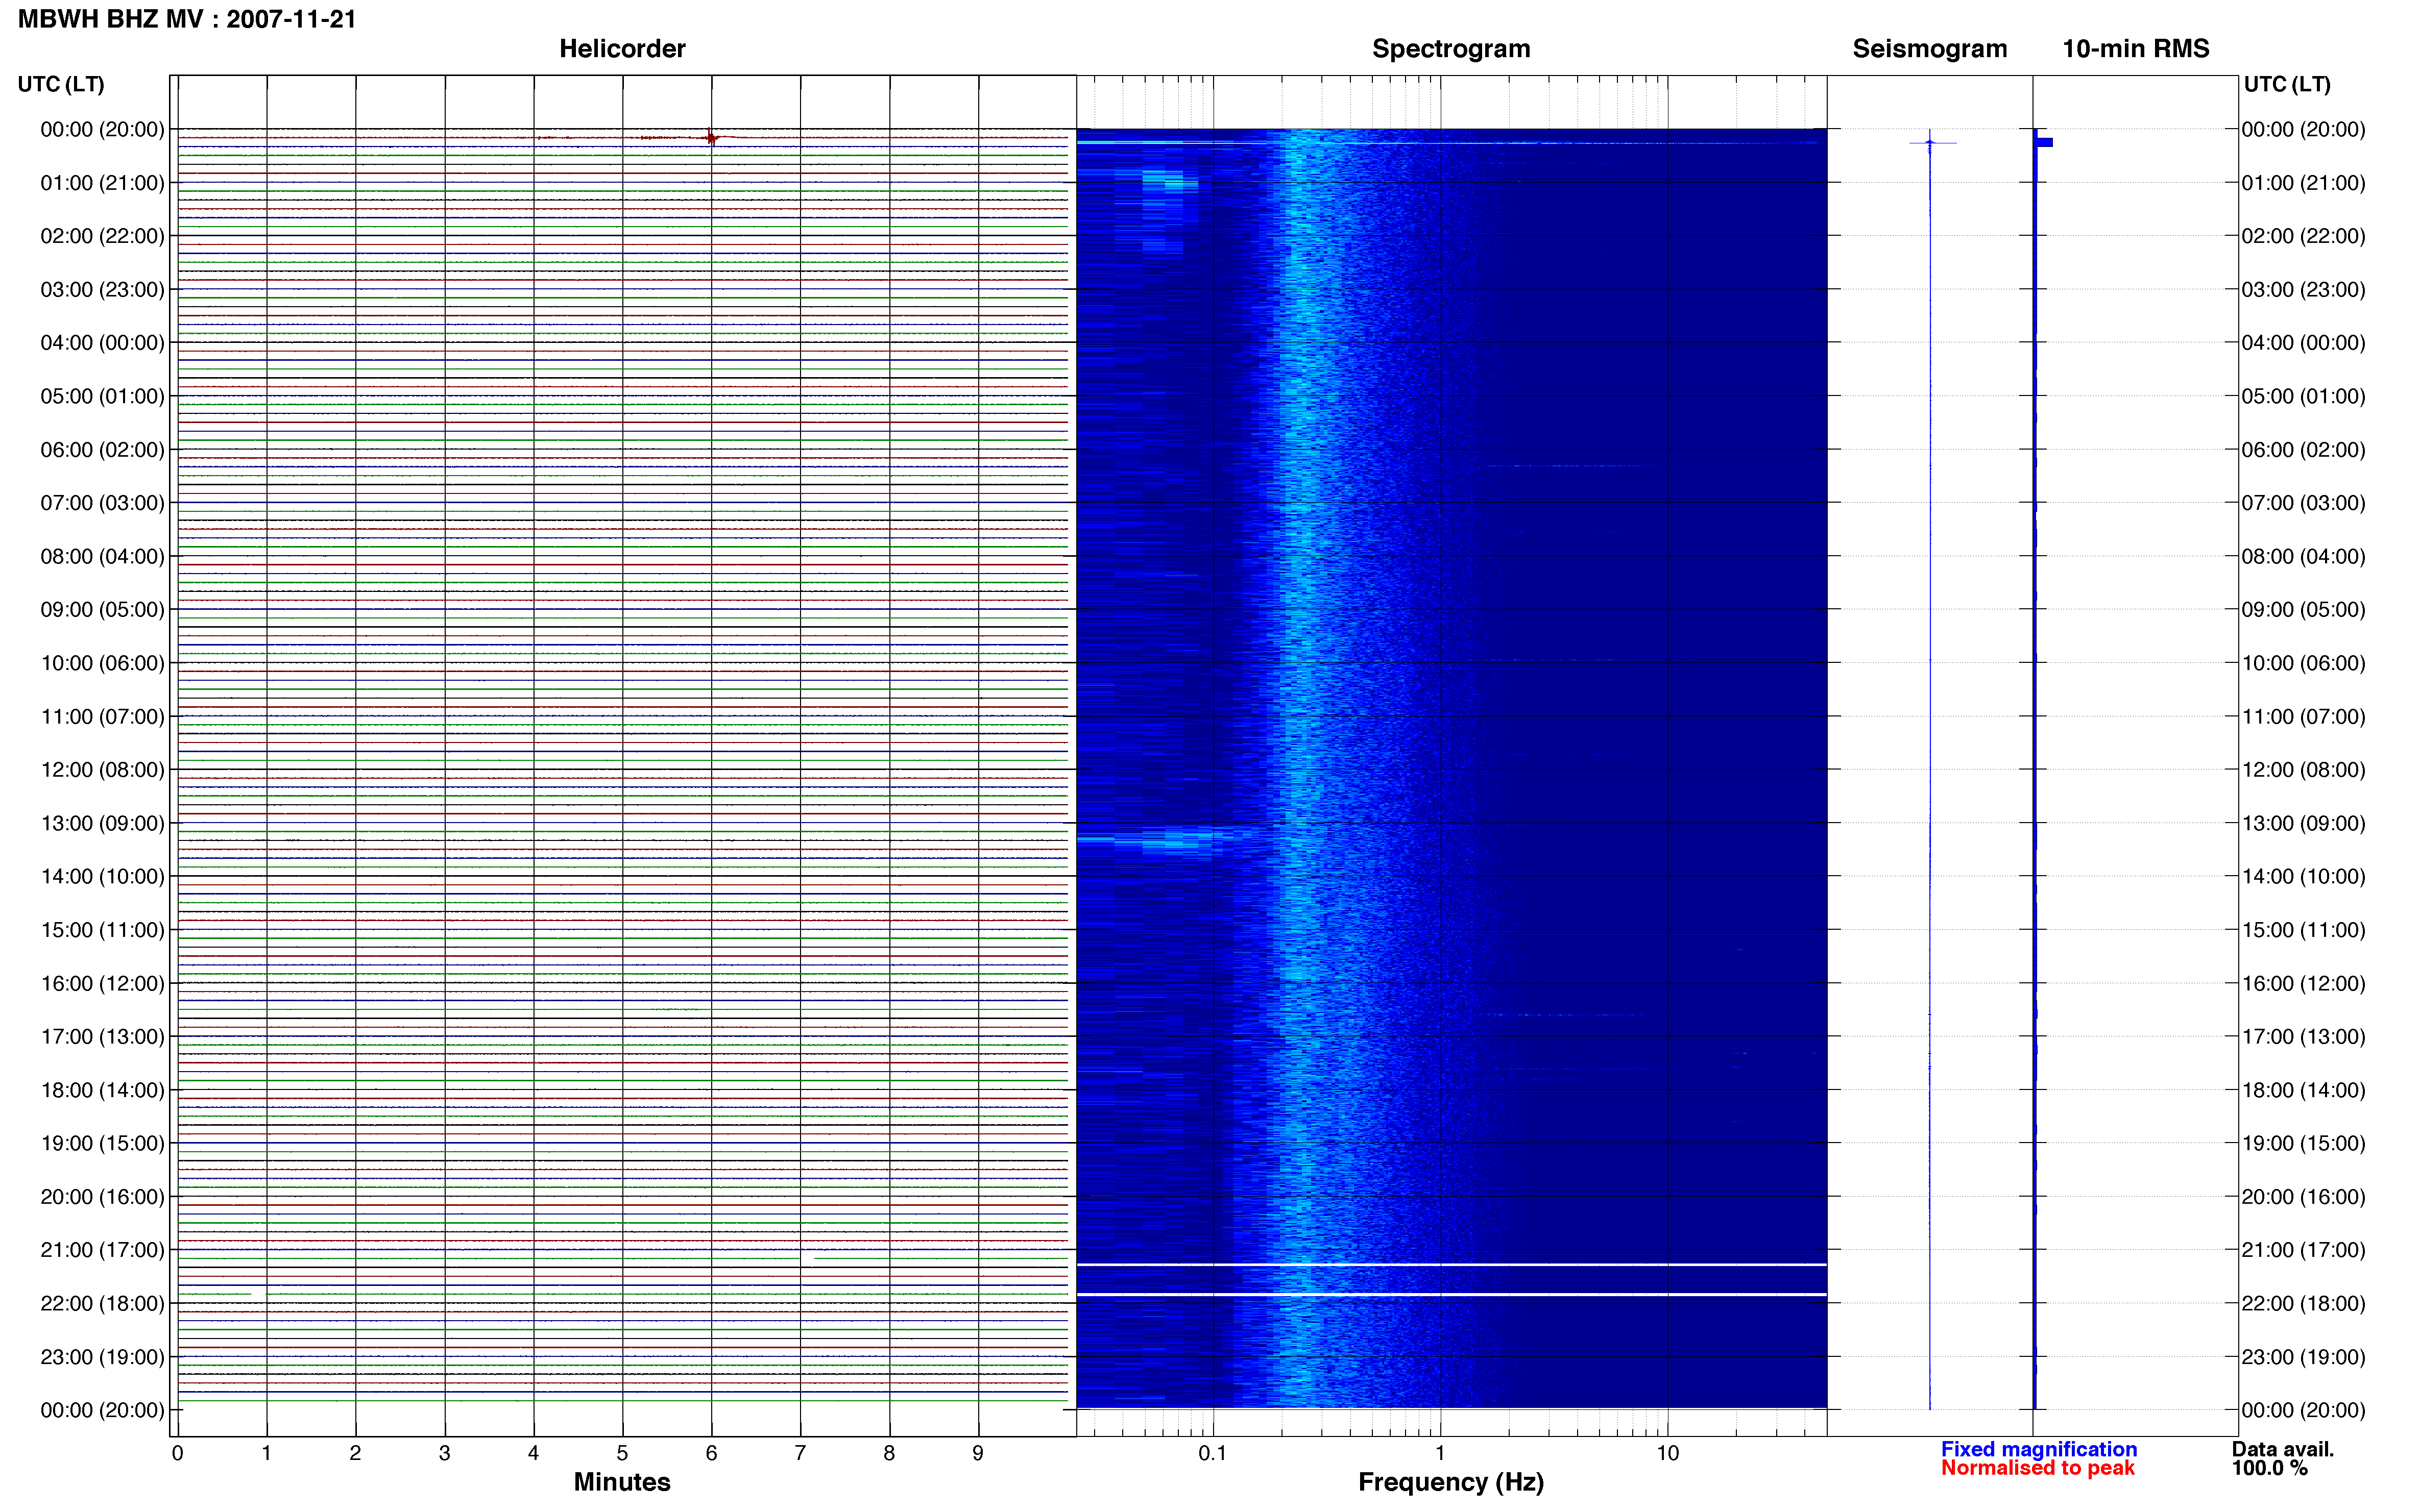This screenshot has height=1512, width=2420.
Task: Click the '0' tick on Minutes axis
Action: point(177,1453)
